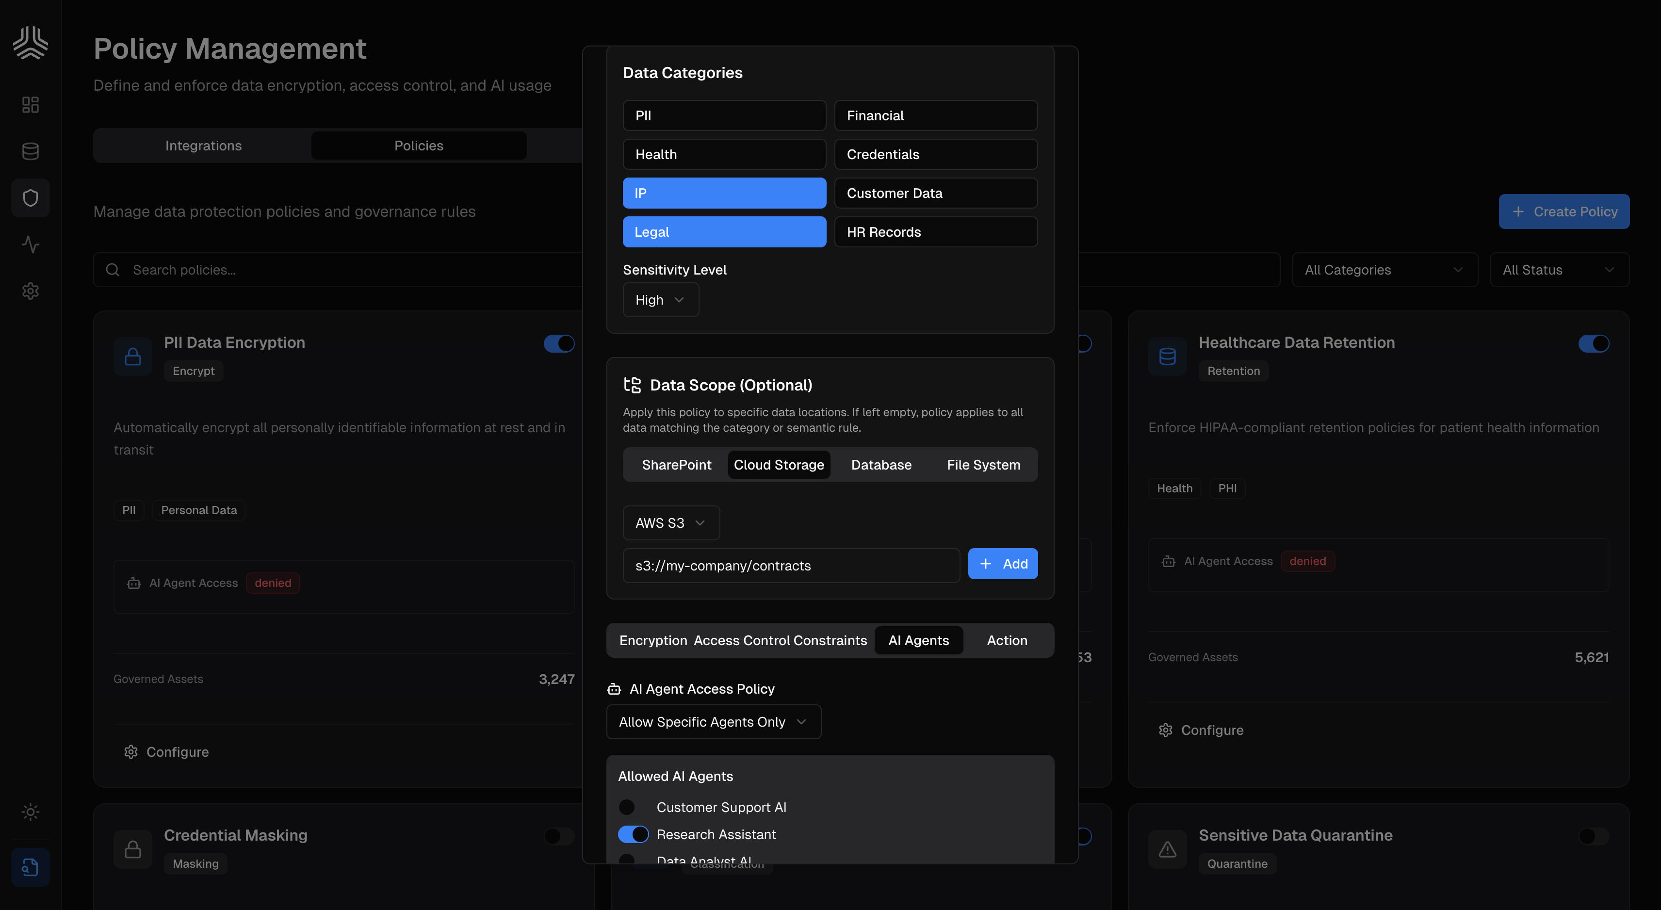Image resolution: width=1661 pixels, height=910 pixels.
Task: Open the activity pulse icon in sidebar
Action: 30,244
